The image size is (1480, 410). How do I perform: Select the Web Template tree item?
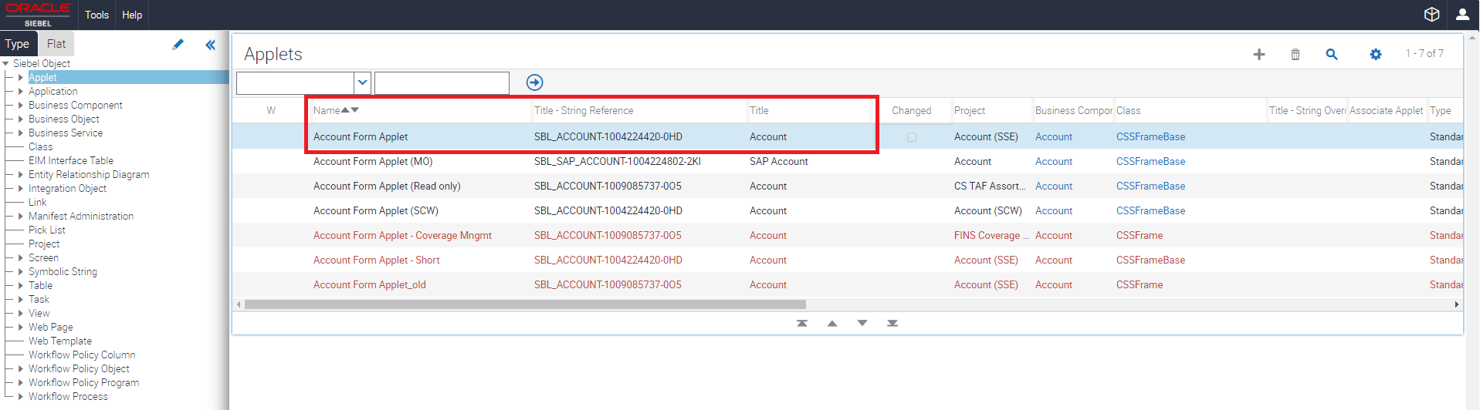(60, 341)
